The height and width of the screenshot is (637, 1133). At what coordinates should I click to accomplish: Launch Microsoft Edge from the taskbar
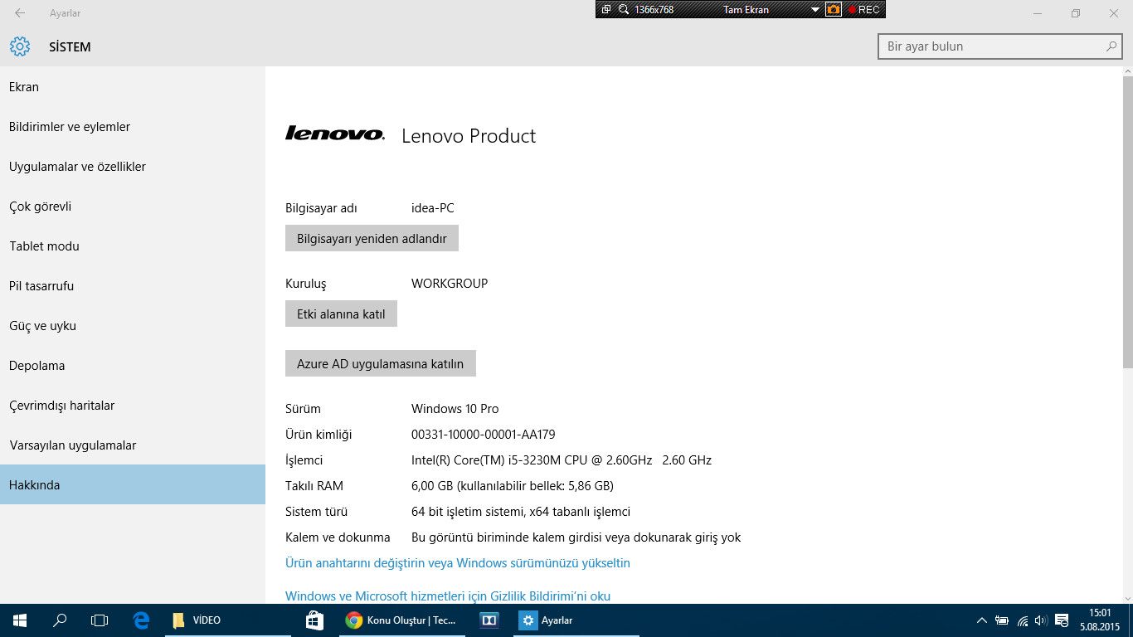tap(142, 620)
